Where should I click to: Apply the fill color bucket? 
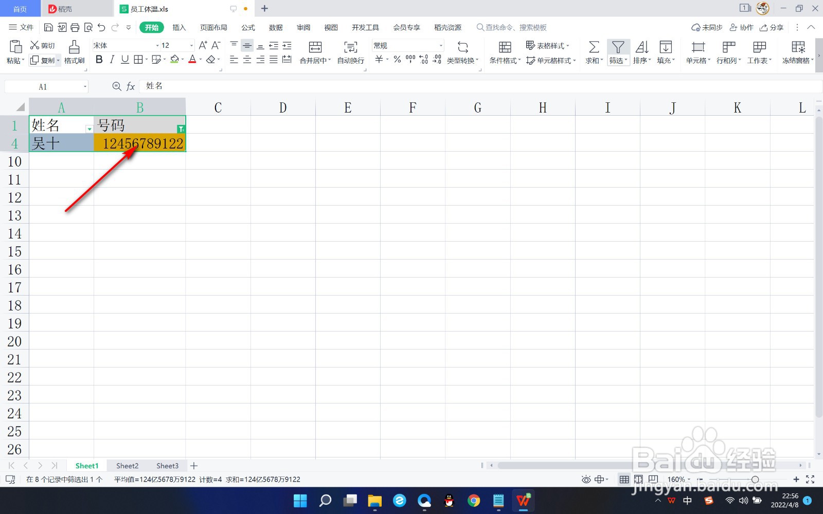tap(175, 60)
